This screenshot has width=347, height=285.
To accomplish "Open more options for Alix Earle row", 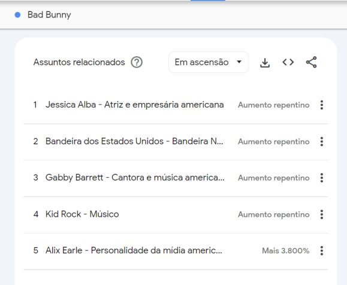I will pyautogui.click(x=322, y=251).
